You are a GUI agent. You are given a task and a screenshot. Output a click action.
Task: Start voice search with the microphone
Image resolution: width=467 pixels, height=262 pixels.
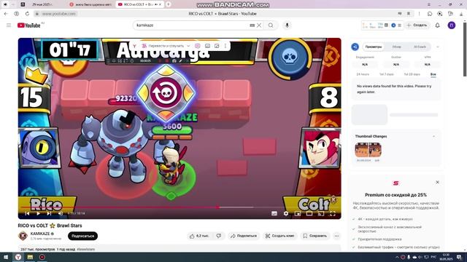tap(287, 25)
